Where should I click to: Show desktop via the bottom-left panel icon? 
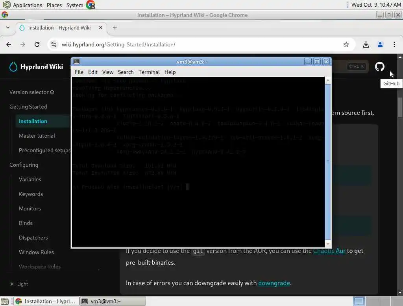5,301
